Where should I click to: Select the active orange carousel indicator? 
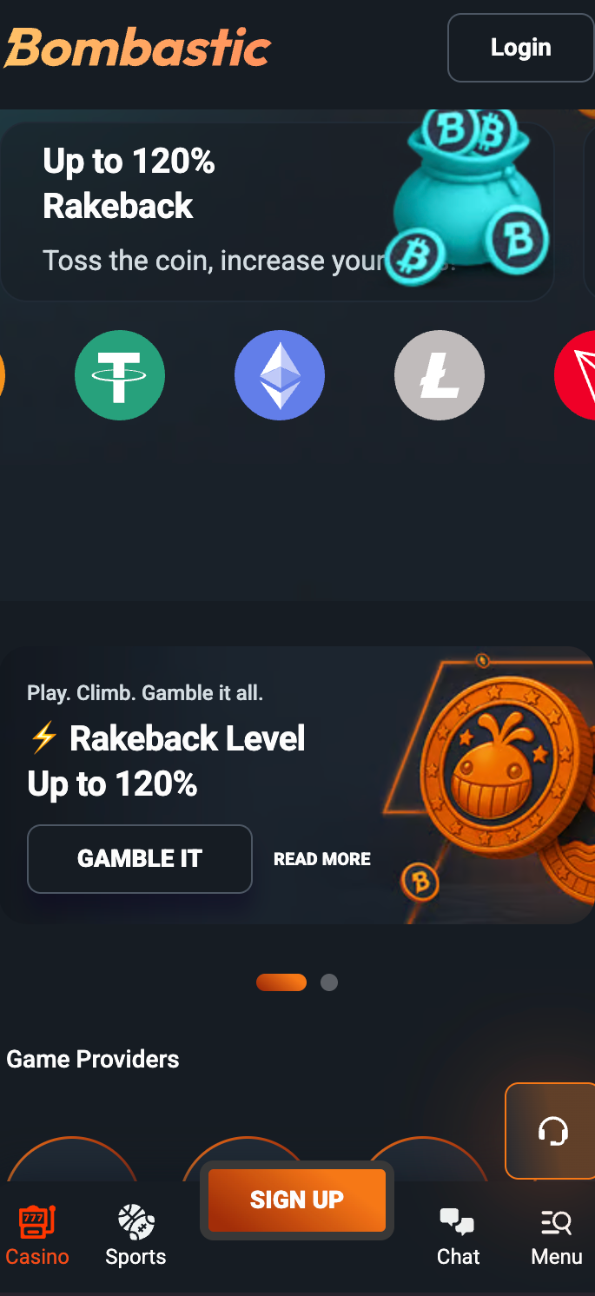pyautogui.click(x=281, y=982)
